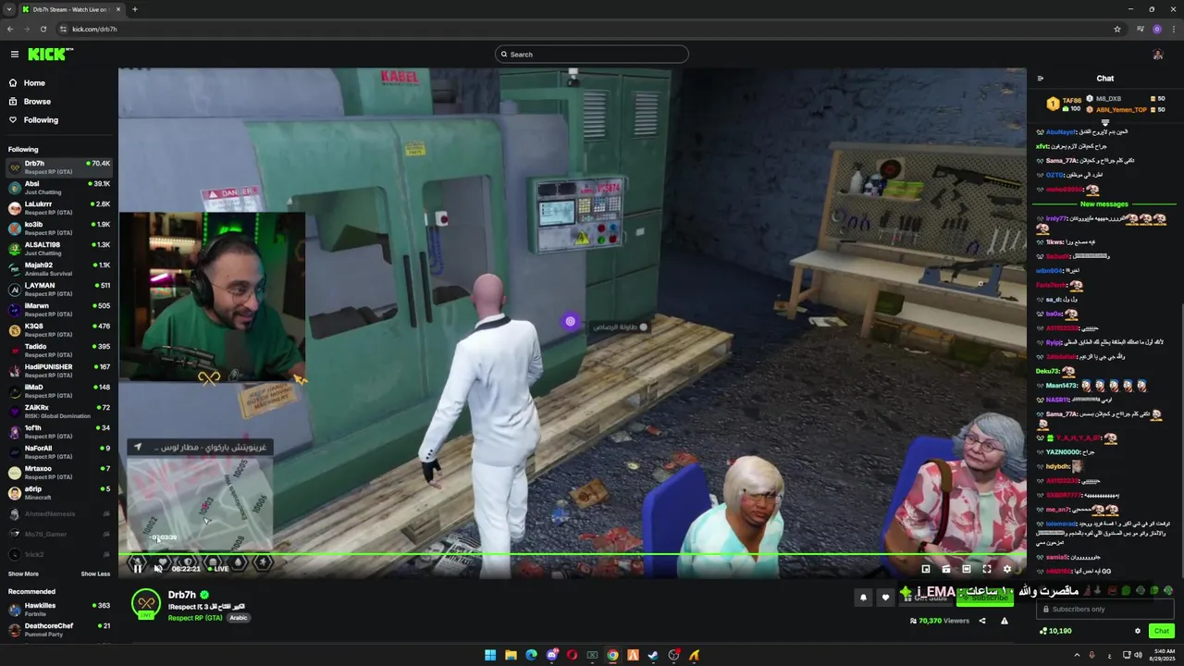The height and width of the screenshot is (666, 1184).
Task: Open ALSALTI98 channel in sidebar
Action: tap(59, 249)
